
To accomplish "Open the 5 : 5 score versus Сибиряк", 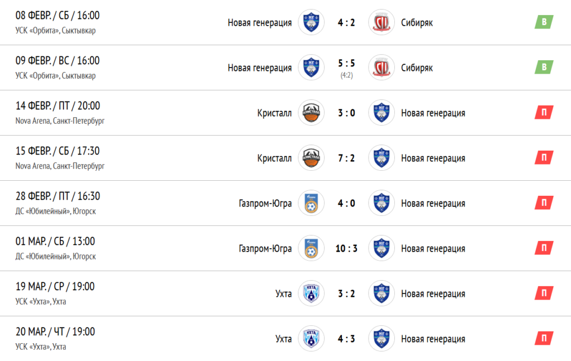I will (x=346, y=64).
